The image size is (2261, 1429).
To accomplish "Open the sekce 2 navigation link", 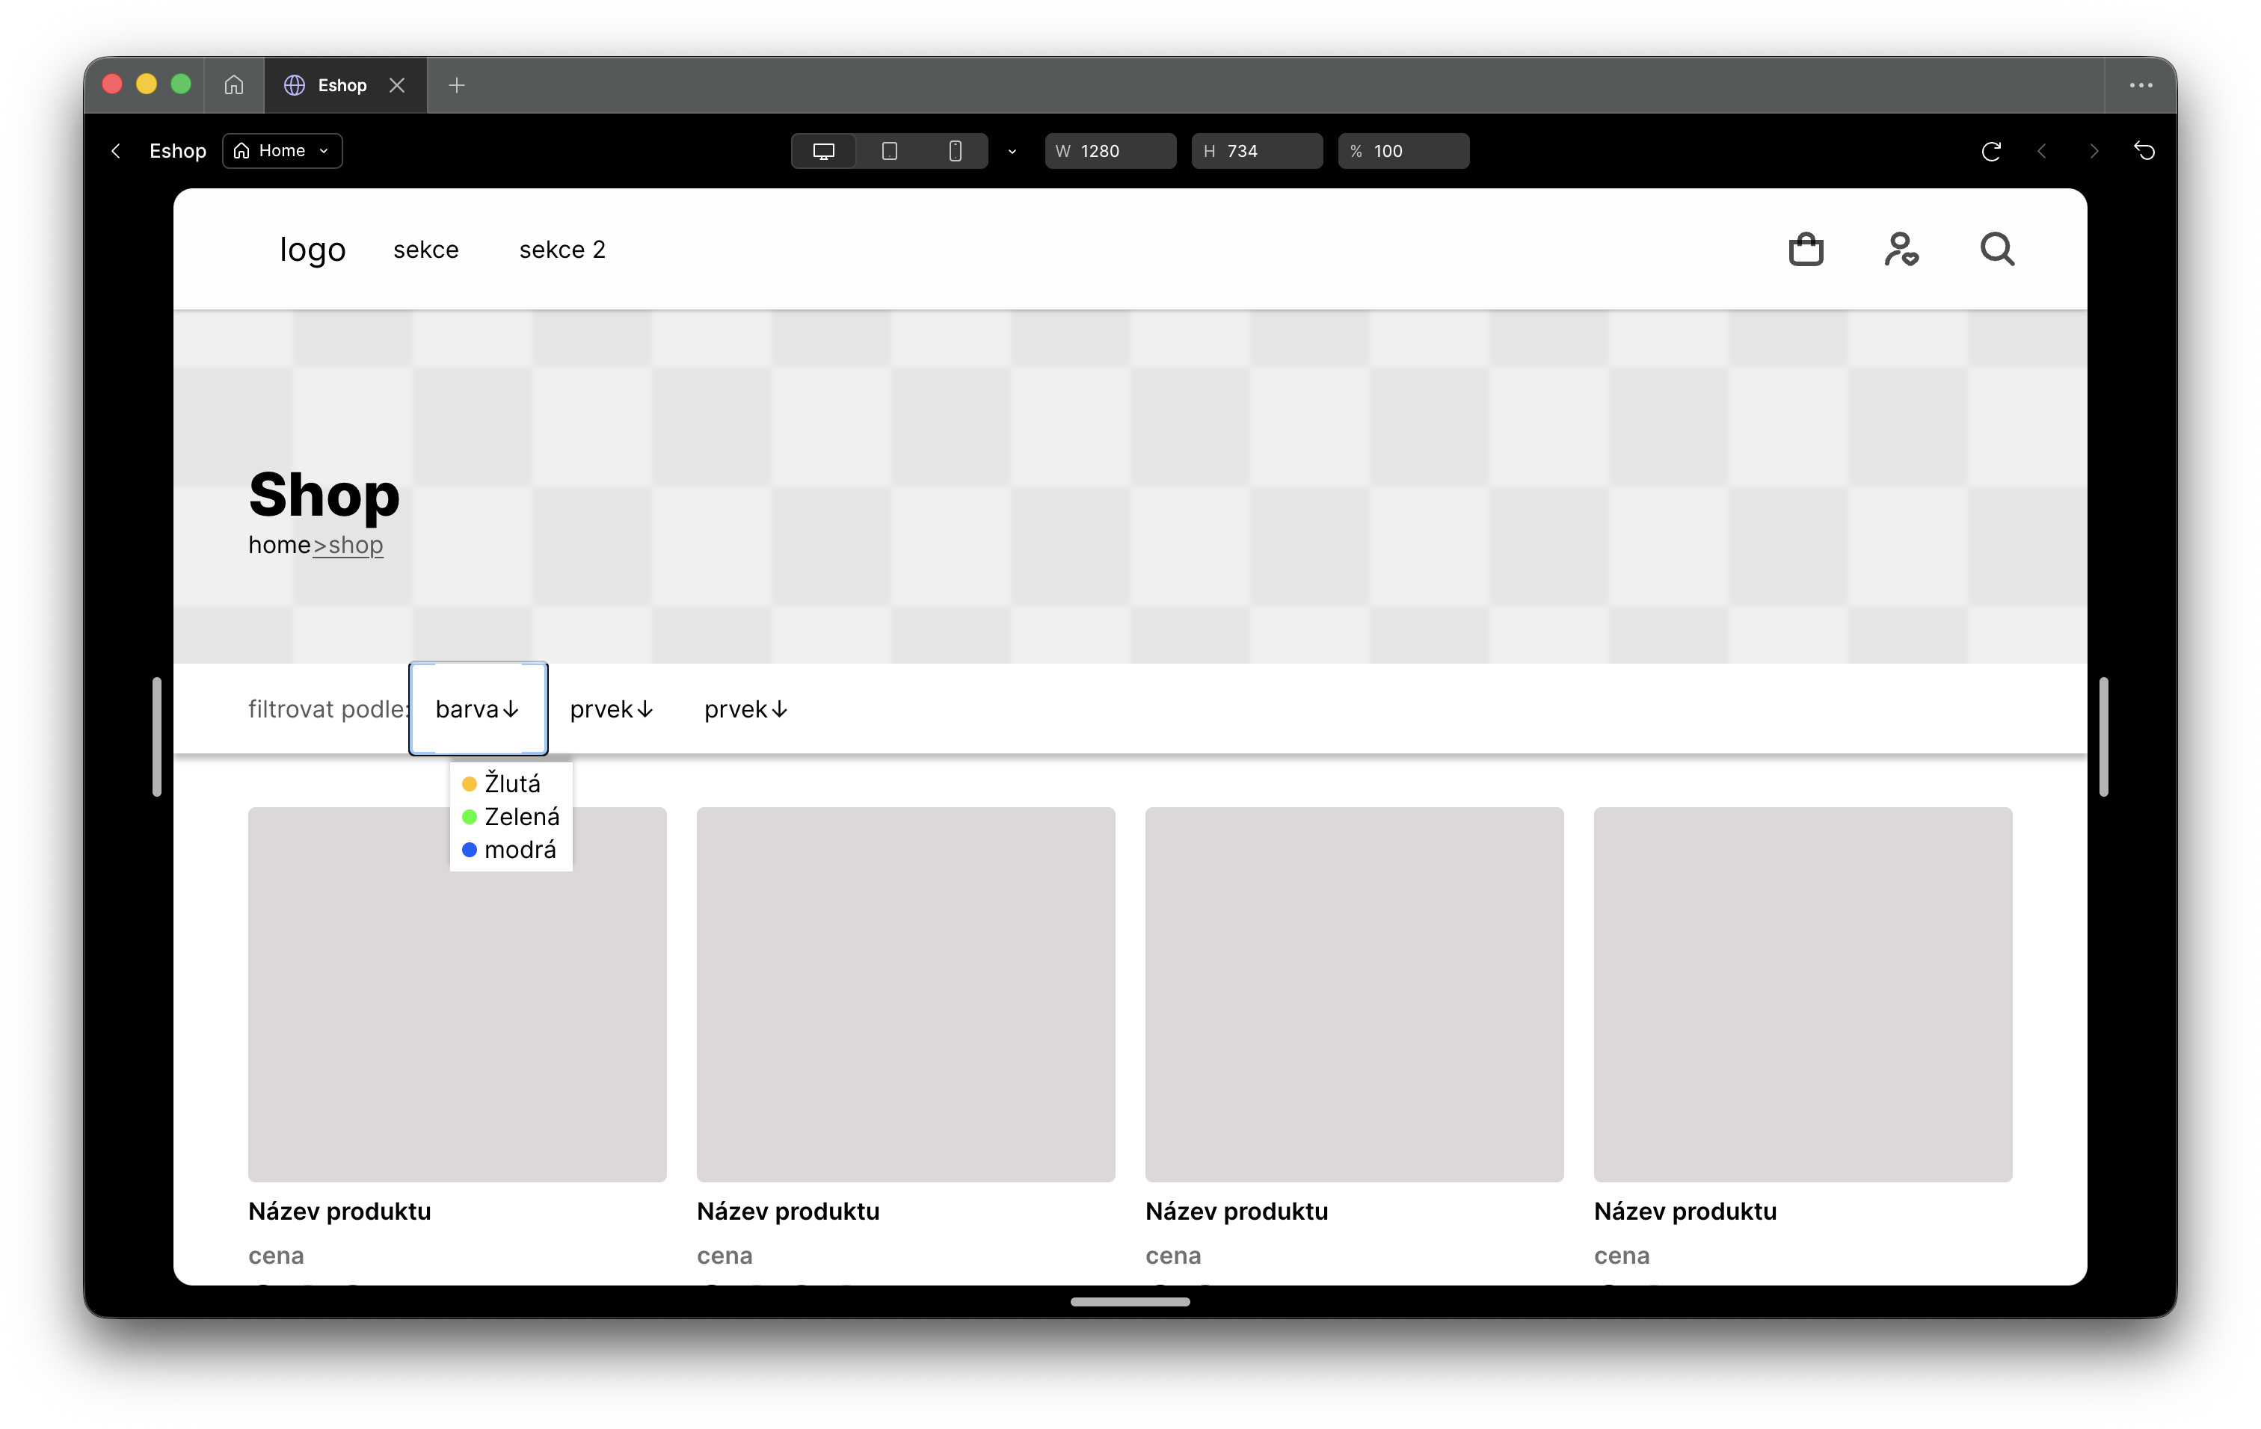I will (562, 250).
